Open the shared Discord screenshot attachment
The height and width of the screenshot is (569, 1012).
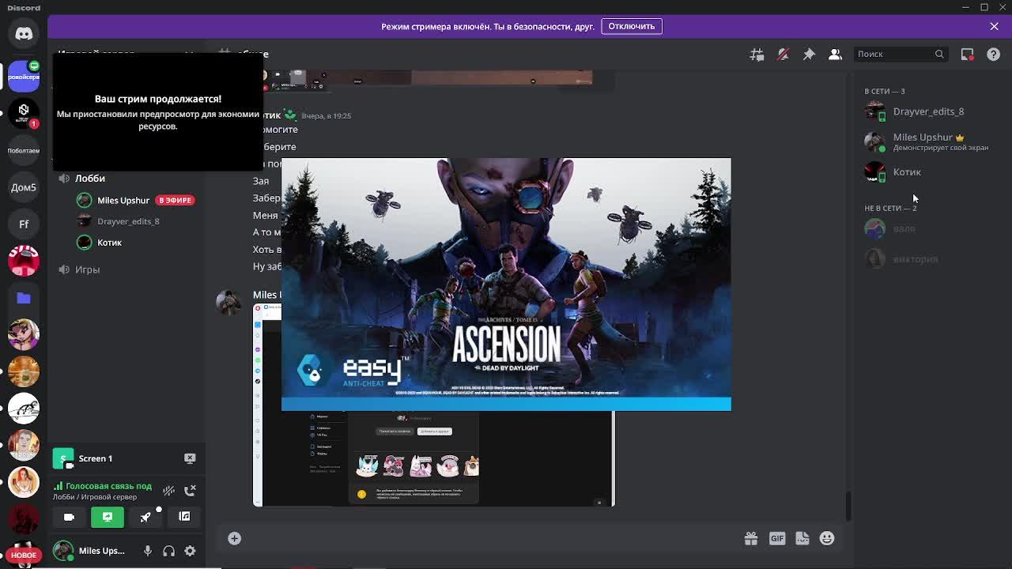[x=433, y=458]
